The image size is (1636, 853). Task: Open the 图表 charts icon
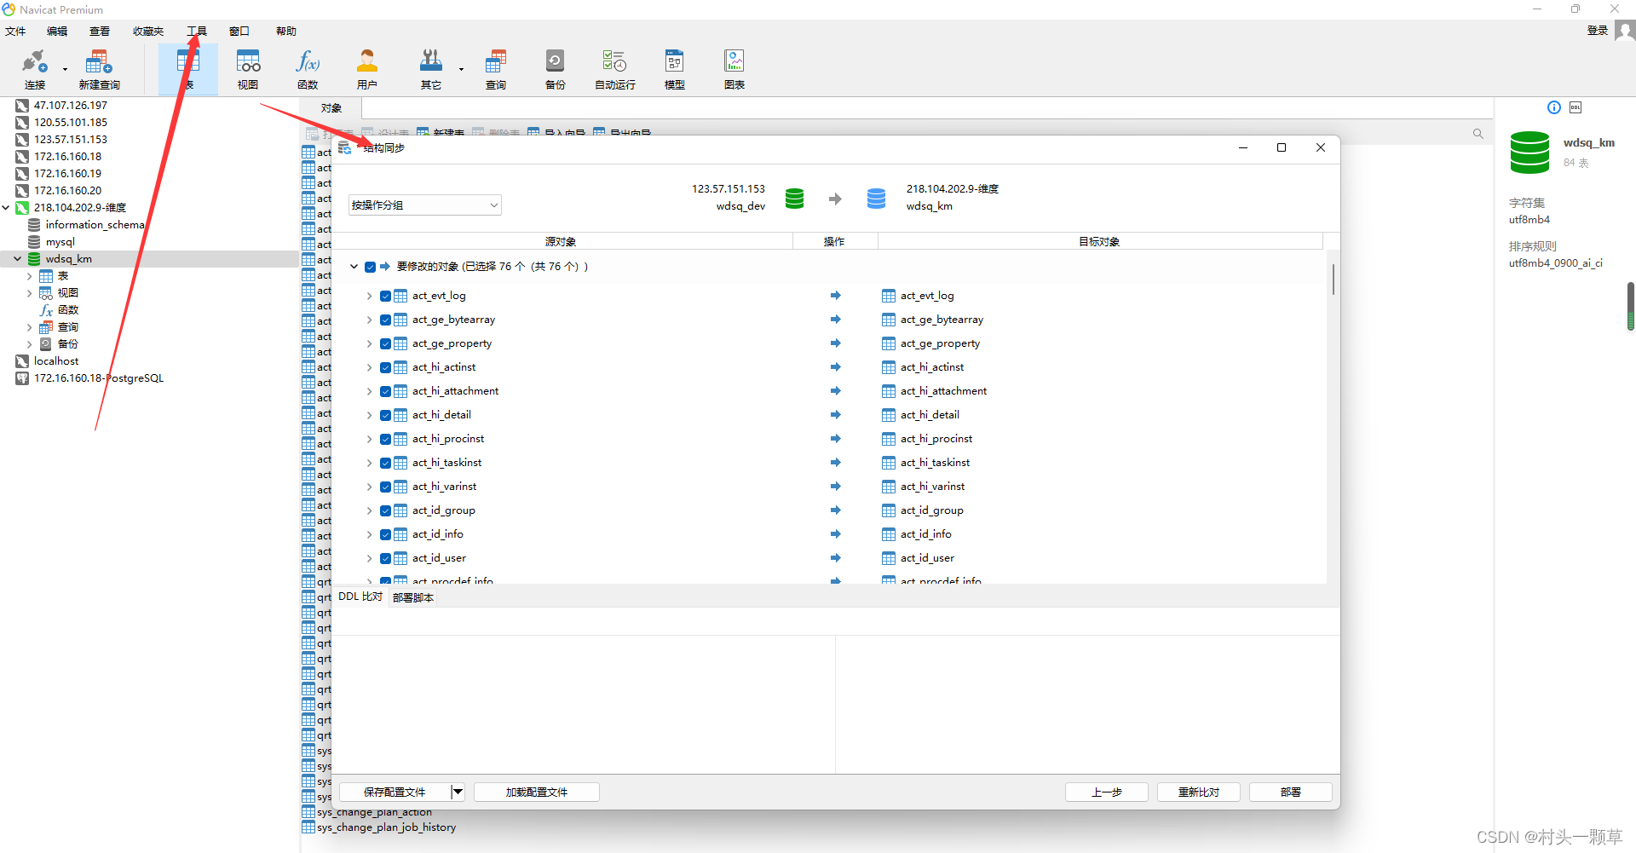click(734, 69)
